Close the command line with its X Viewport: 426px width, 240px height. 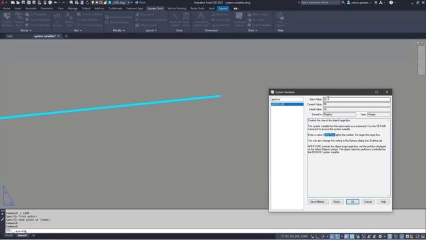(3, 214)
